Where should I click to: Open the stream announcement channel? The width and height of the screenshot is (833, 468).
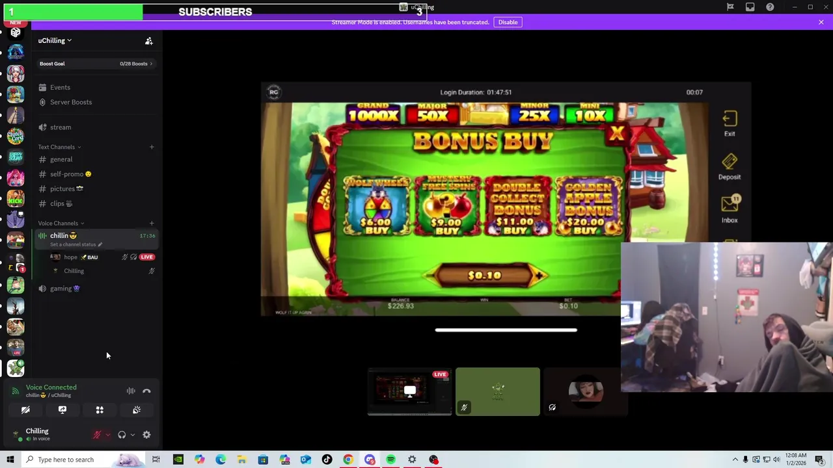[x=96, y=127]
